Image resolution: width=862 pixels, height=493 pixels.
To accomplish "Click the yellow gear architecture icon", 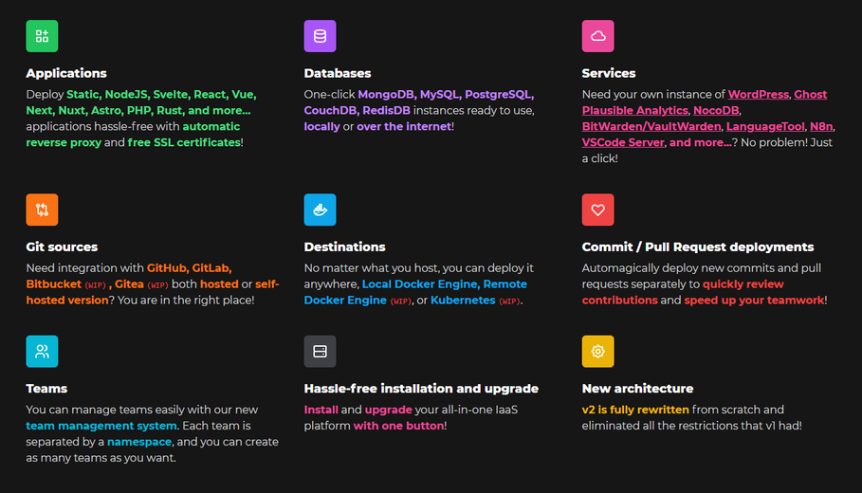I will pyautogui.click(x=598, y=351).
